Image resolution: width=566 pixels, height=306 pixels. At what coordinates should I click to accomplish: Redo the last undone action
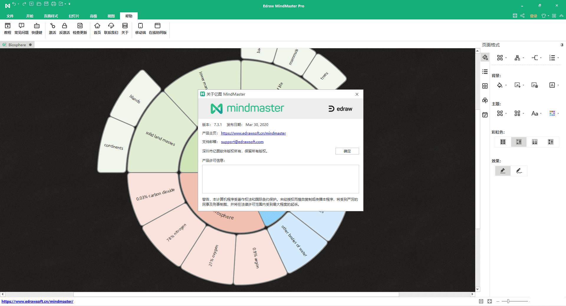point(24,4)
